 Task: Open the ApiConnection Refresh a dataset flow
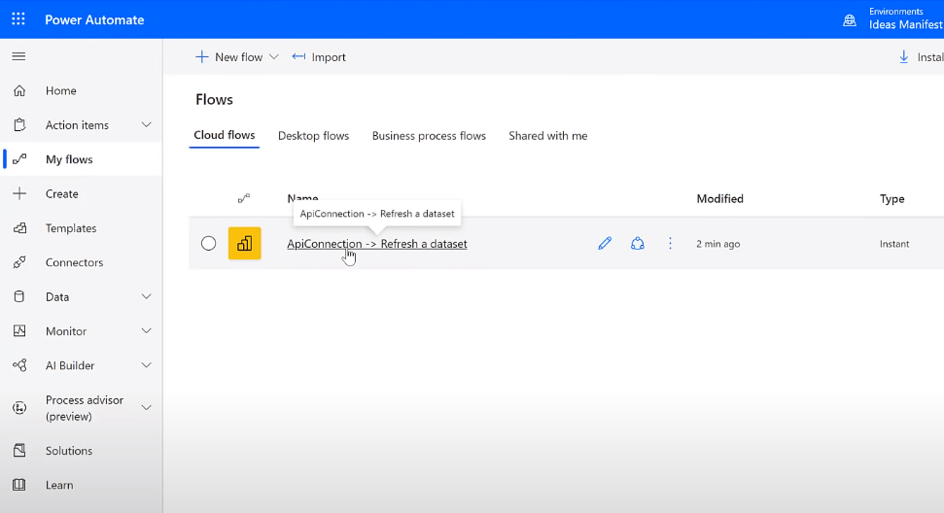pos(376,244)
